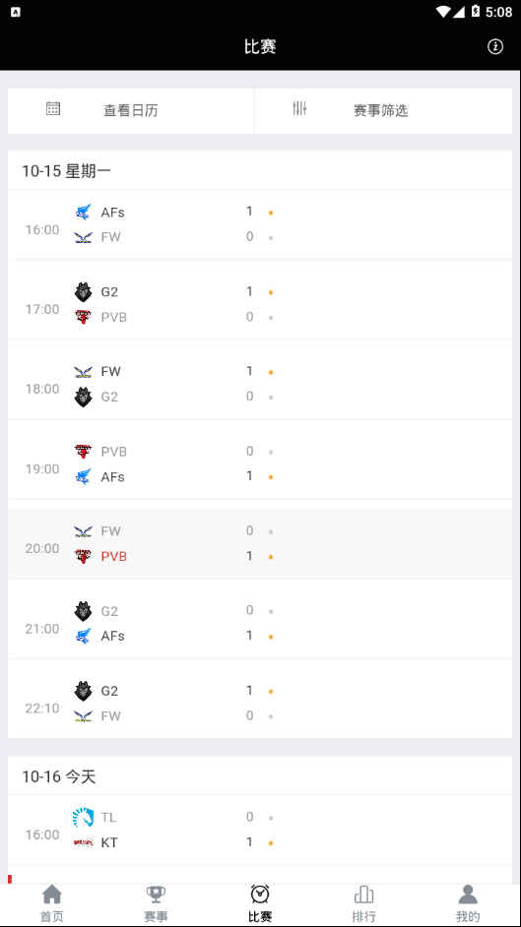Viewport: 521px width, 927px height.
Task: Tap the 10-16 今天 date header
Action: (59, 776)
